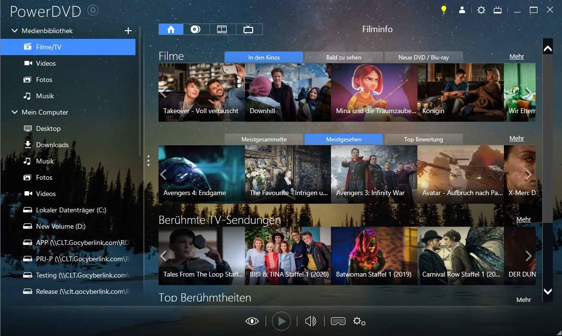Collapse the Medienbibliothek section

pyautogui.click(x=15, y=31)
